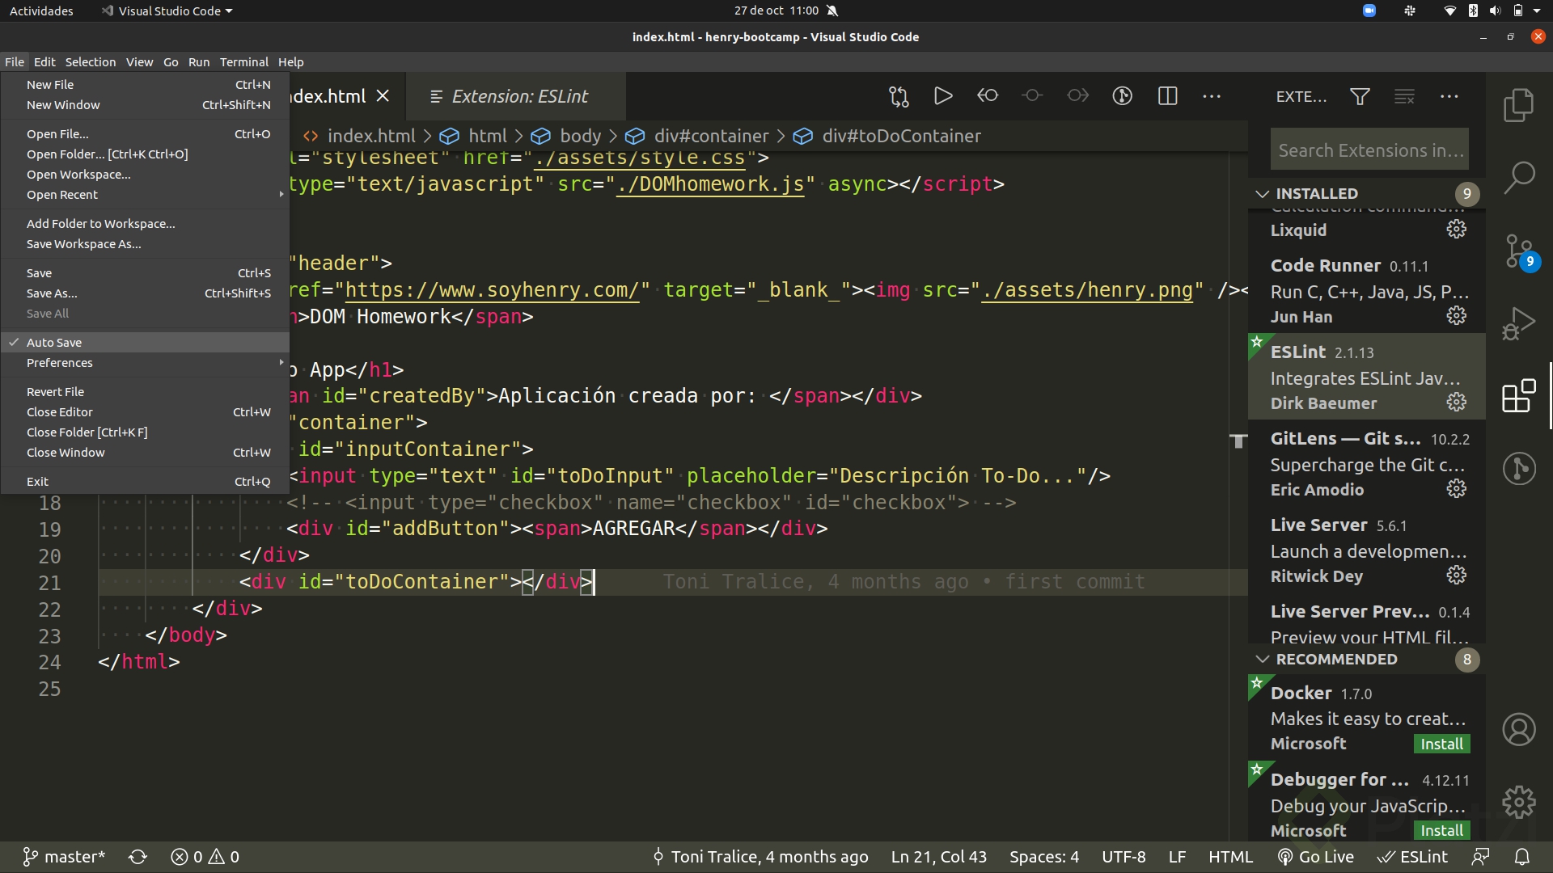
Task: Click the 27 de oct 11:00 clock
Action: pos(776,11)
